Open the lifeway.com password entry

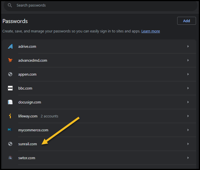click(99, 116)
